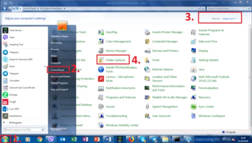The width and height of the screenshot is (252, 143).
Task: Open Firefox from the taskbar
Action: (131, 139)
